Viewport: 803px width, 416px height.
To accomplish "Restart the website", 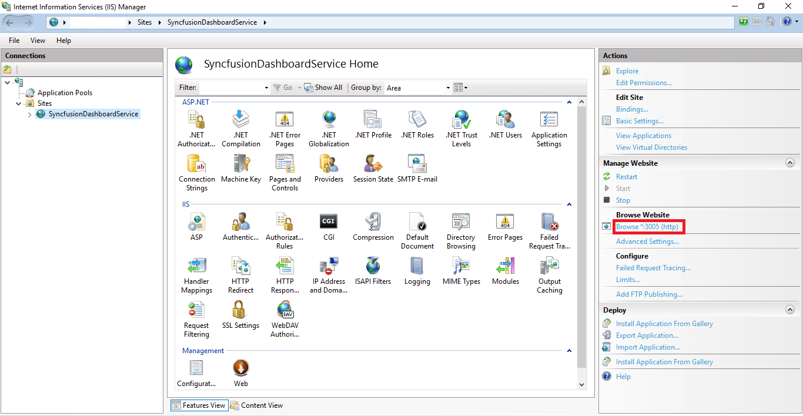I will click(x=627, y=176).
